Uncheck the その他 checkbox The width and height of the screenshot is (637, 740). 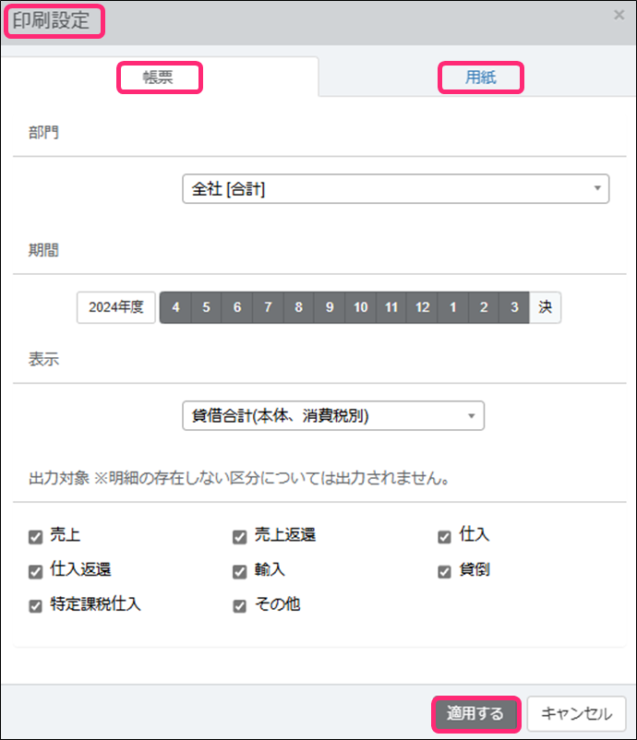[239, 606]
